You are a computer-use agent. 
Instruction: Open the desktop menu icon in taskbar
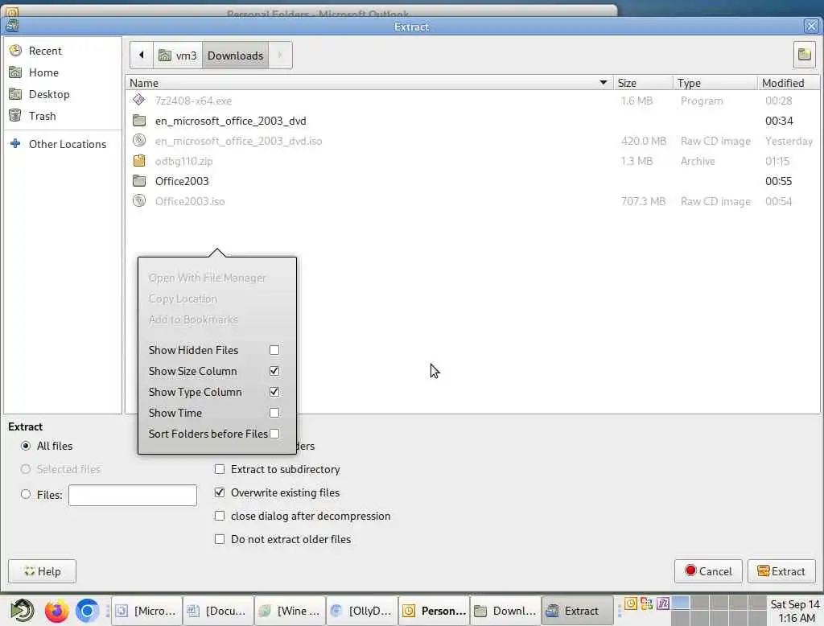[22, 610]
